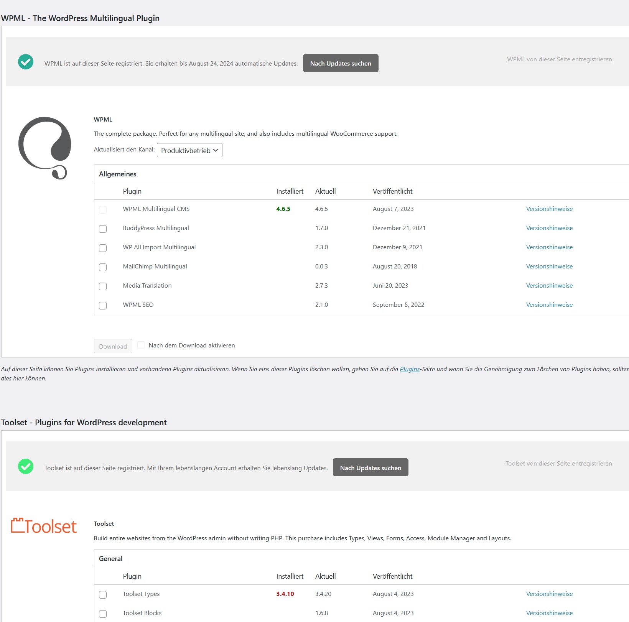Tick the Toolset Types checkbox
Image resolution: width=629 pixels, height=622 pixels.
[103, 595]
